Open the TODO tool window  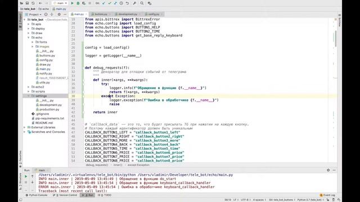[105, 195]
